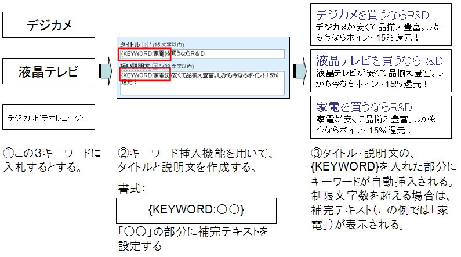Open the デジカメを買うならR&D ad title link
The image size is (461, 257).
tap(372, 15)
